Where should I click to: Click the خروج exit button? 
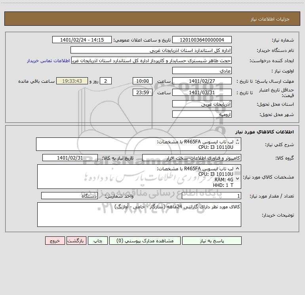click(55, 240)
